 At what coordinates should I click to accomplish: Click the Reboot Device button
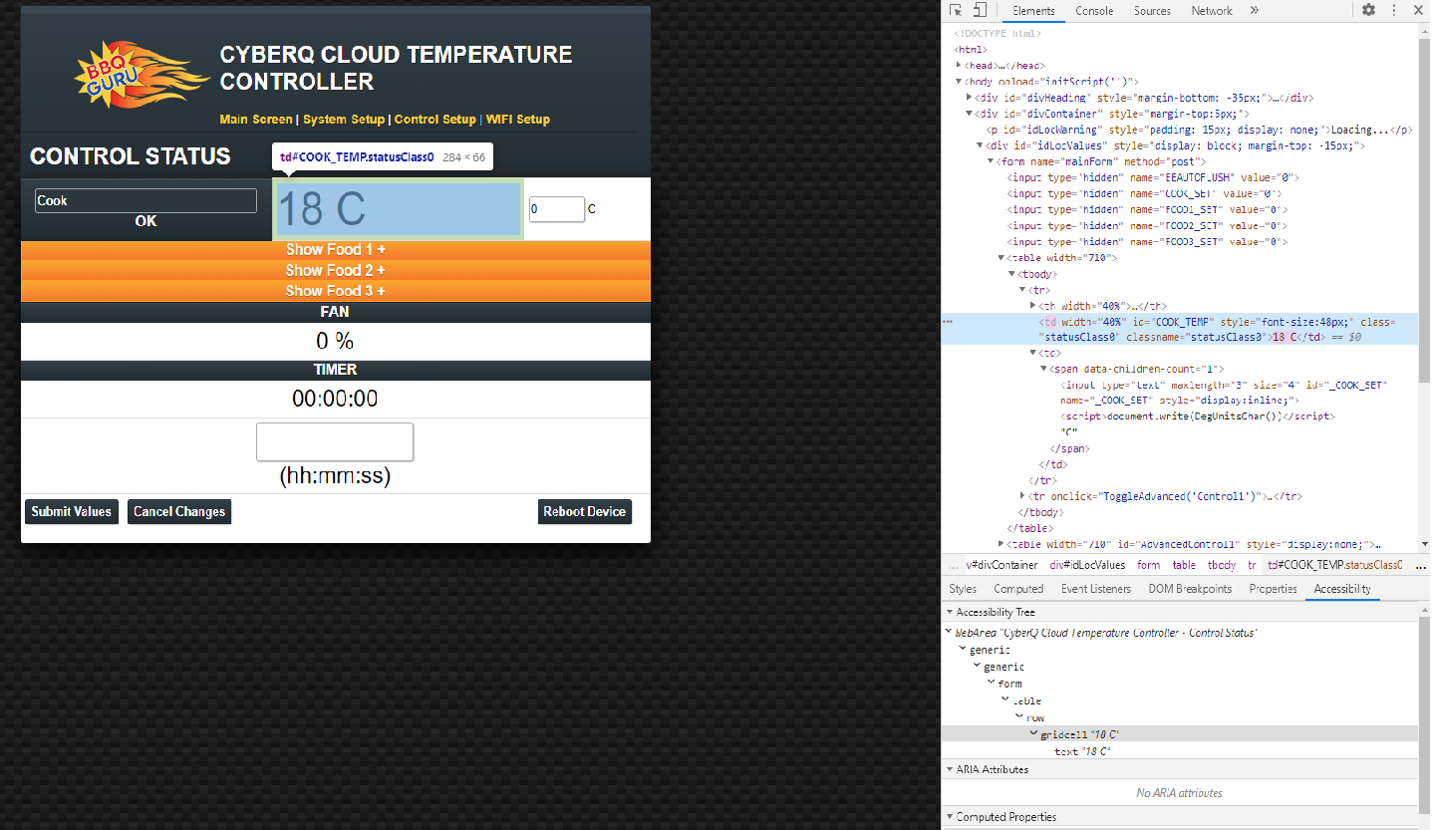coord(585,511)
